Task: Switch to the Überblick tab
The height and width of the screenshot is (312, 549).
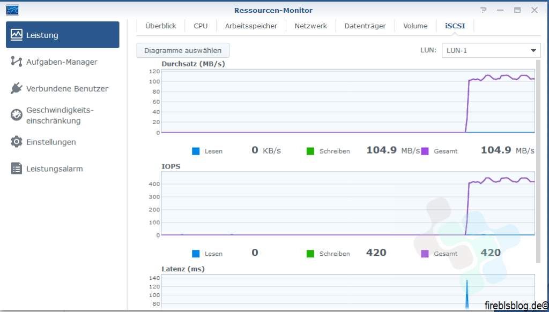Action: (x=161, y=26)
